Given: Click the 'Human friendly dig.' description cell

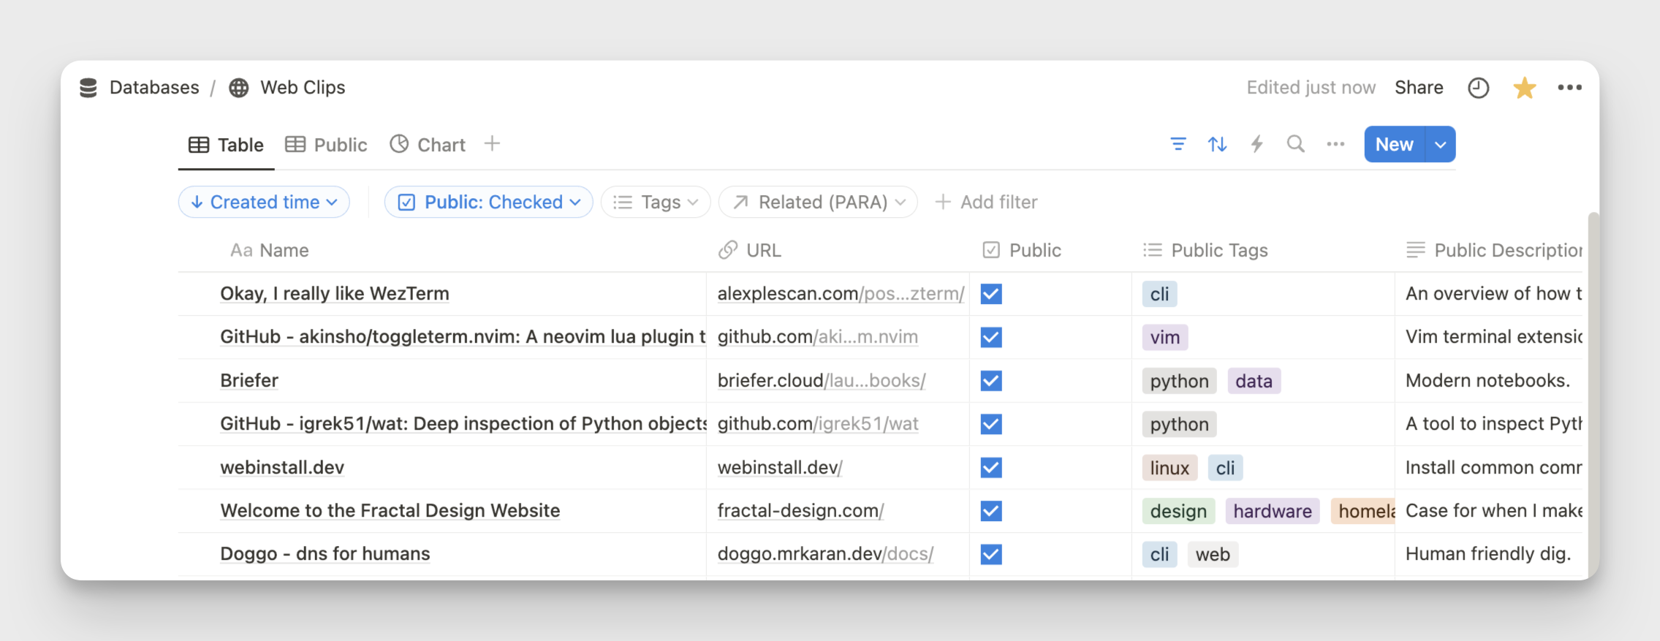Looking at the screenshot, I should click(x=1487, y=554).
